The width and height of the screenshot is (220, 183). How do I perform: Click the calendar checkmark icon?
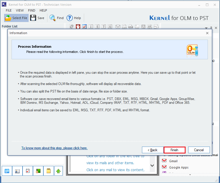(x=84, y=27)
